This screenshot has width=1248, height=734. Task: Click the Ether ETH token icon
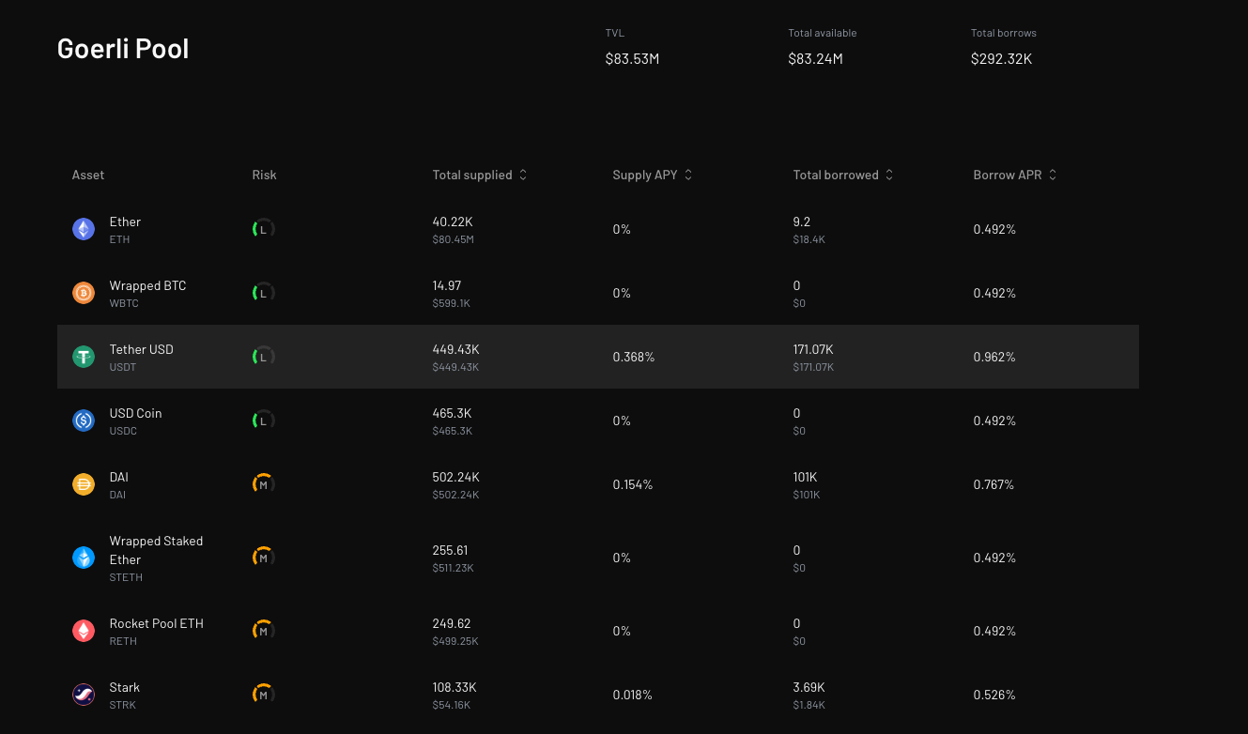(x=84, y=229)
